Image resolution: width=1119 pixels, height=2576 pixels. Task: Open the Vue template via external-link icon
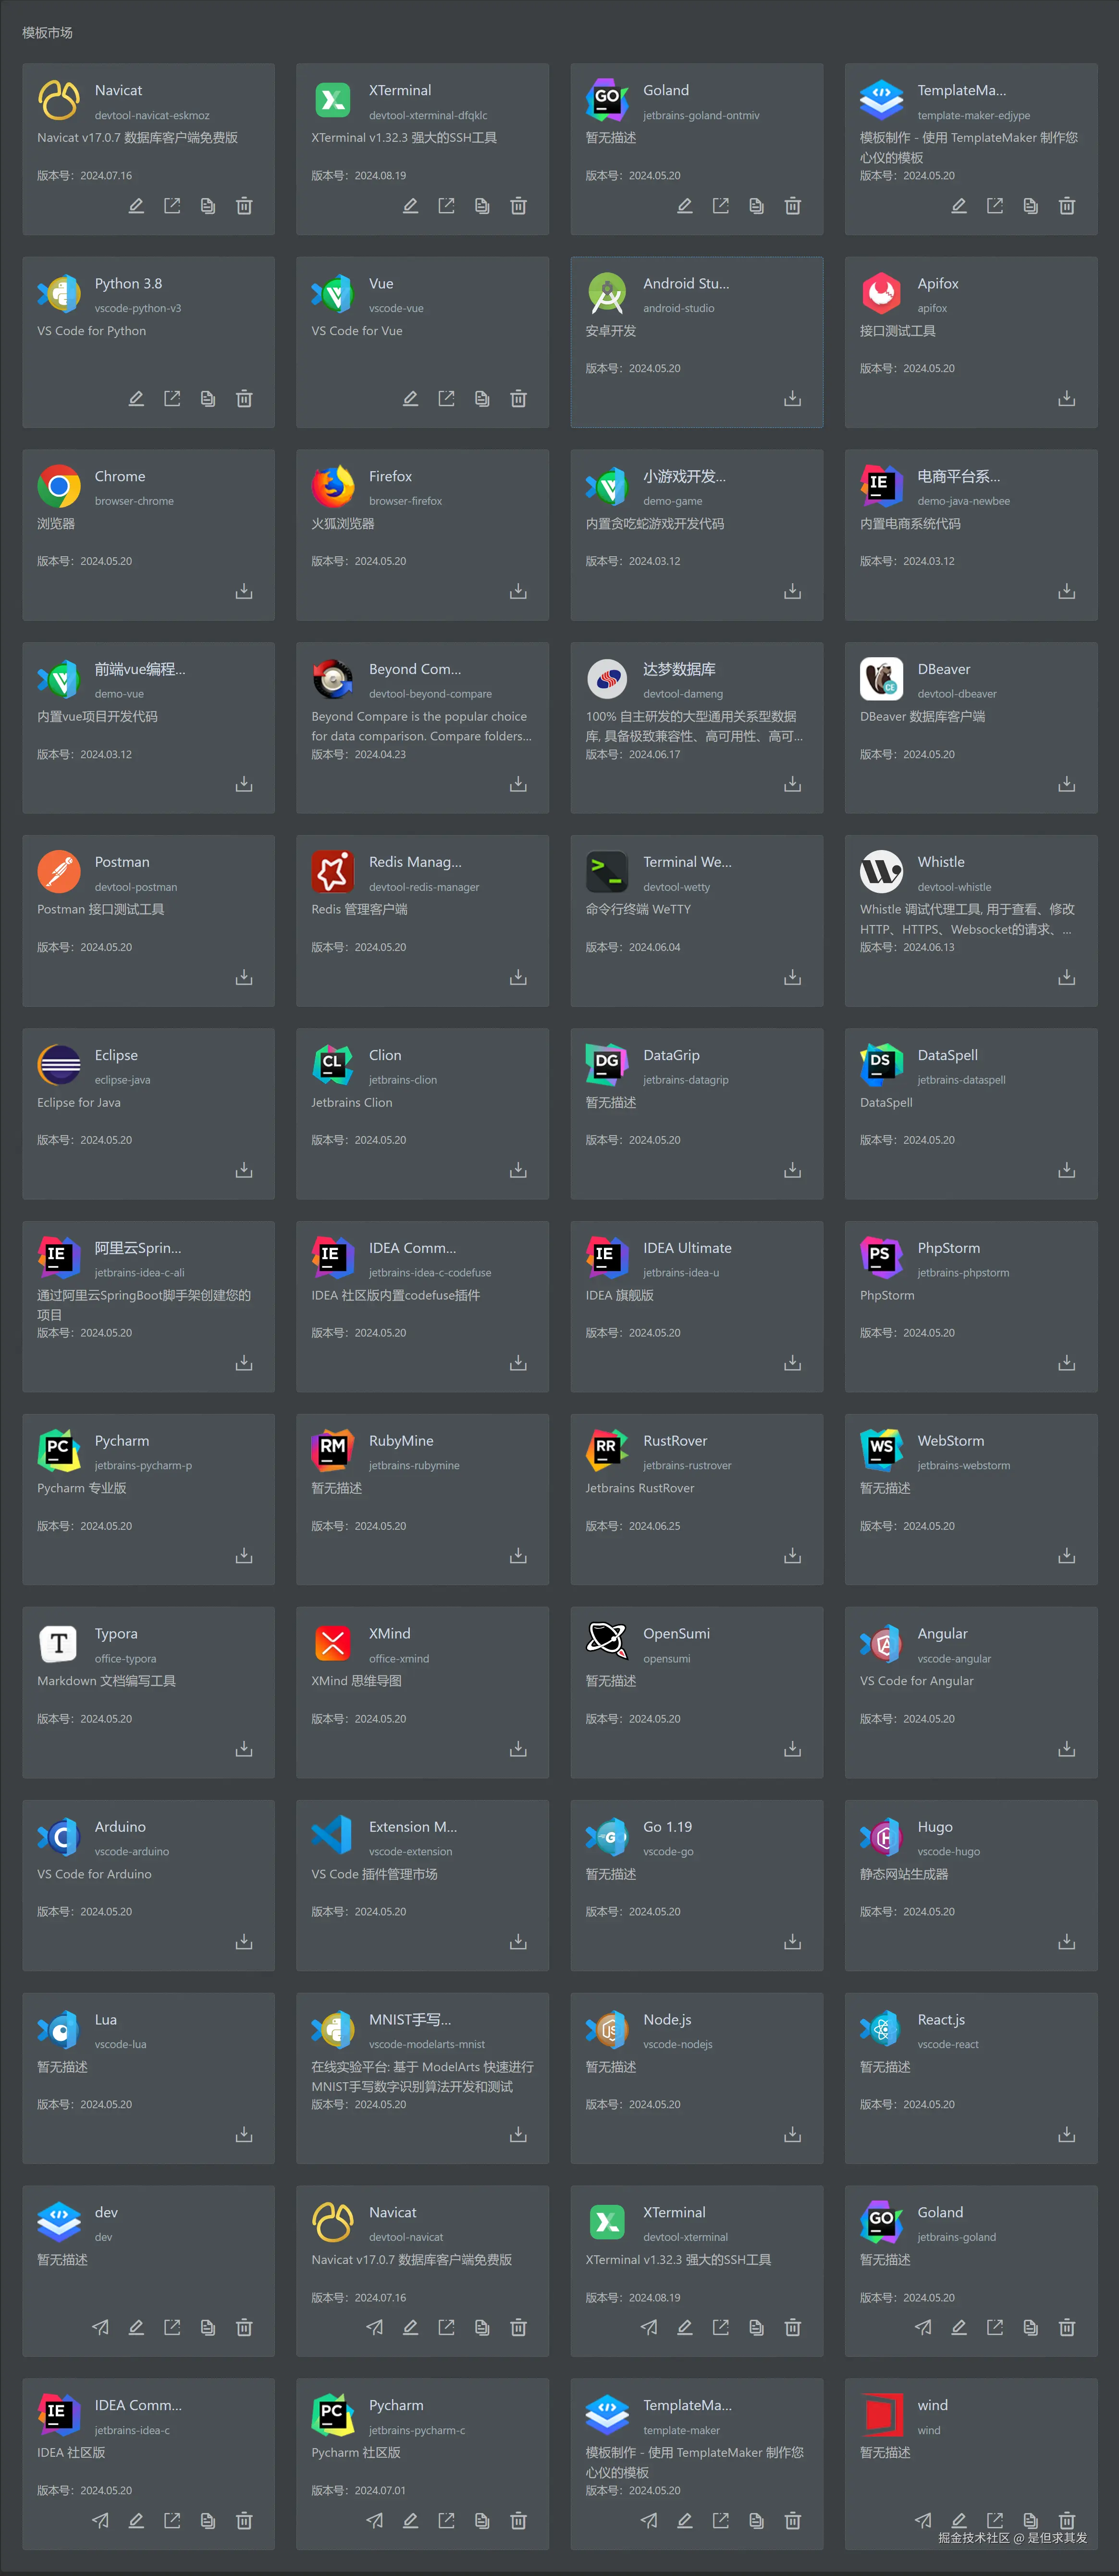pos(445,399)
